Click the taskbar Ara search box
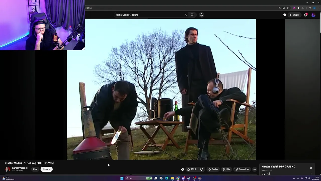Screen dimensions: 321x181 pyautogui.click(x=138, y=178)
